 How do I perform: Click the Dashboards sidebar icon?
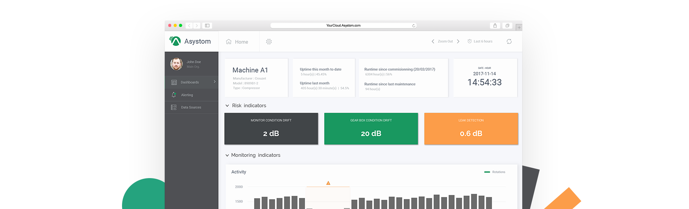pos(174,82)
